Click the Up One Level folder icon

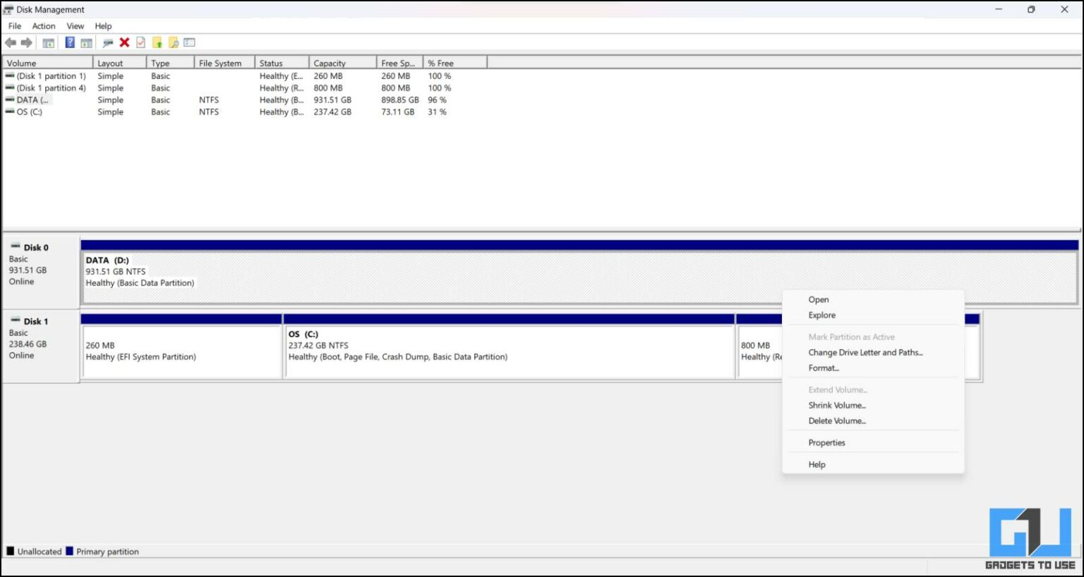coord(156,42)
